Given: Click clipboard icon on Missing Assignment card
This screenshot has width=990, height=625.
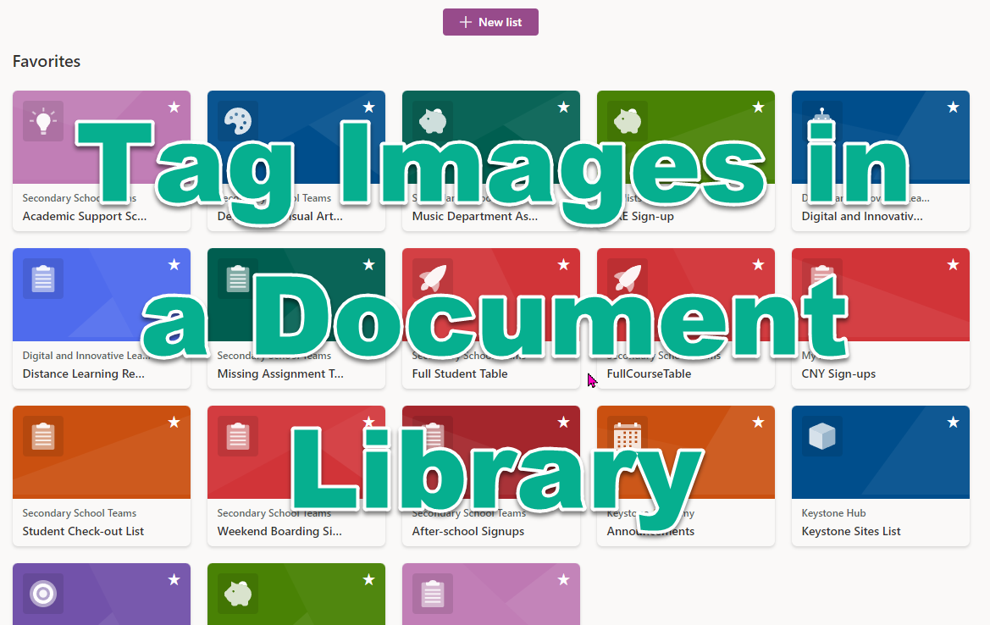Looking at the screenshot, I should point(238,279).
